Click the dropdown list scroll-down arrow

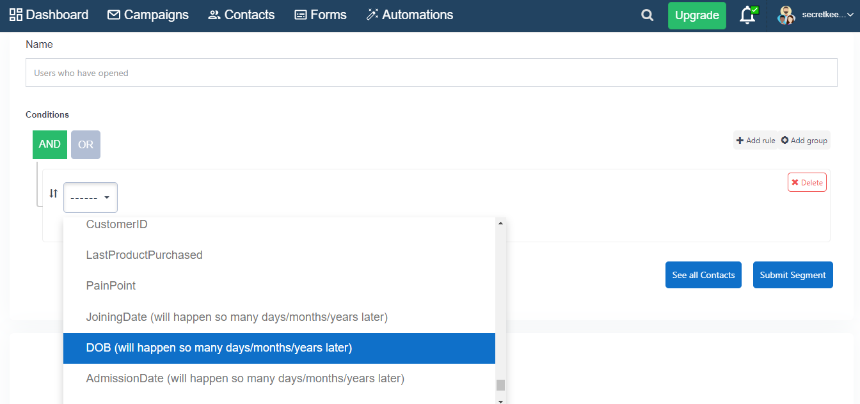coord(500,400)
